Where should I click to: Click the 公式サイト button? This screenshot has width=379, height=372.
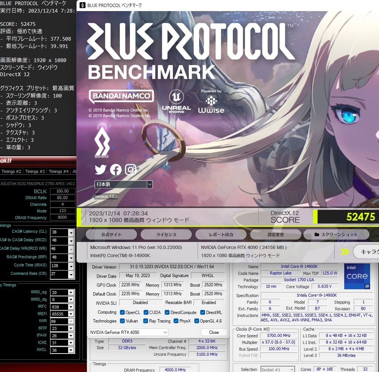pyautogui.click(x=111, y=235)
